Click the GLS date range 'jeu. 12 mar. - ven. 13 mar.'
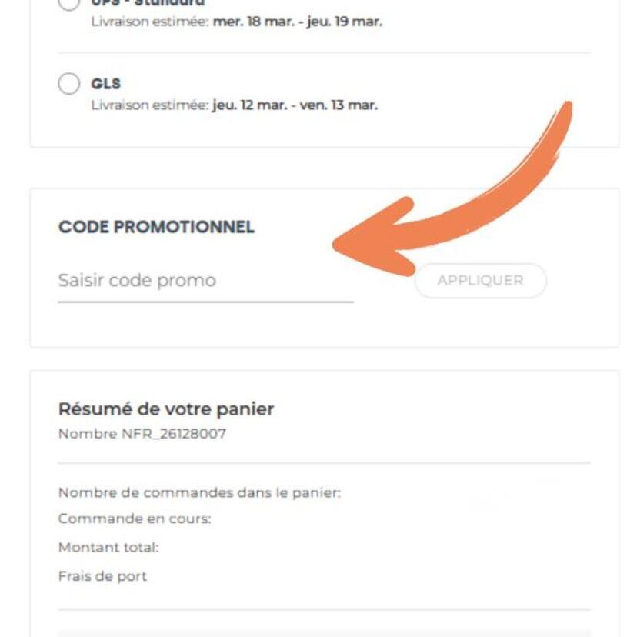The height and width of the screenshot is (637, 637). pos(295,105)
